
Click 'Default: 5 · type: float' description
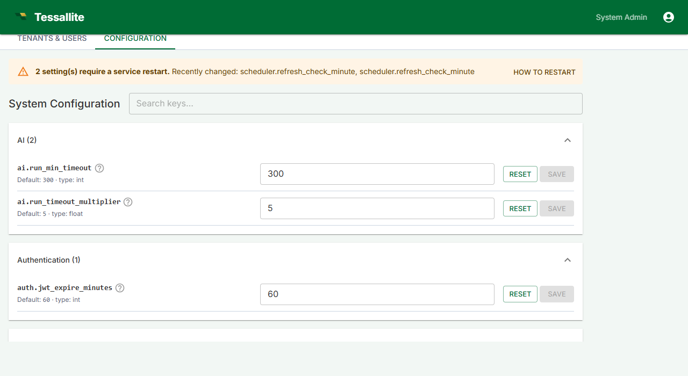[50, 214]
